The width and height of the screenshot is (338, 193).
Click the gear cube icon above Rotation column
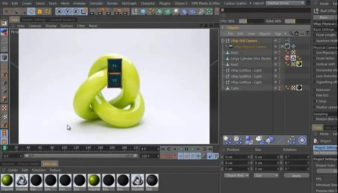coord(302,140)
